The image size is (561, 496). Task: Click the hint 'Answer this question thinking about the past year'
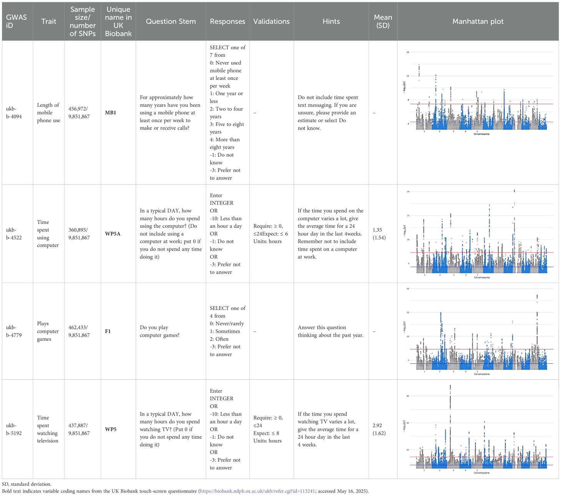click(330, 331)
